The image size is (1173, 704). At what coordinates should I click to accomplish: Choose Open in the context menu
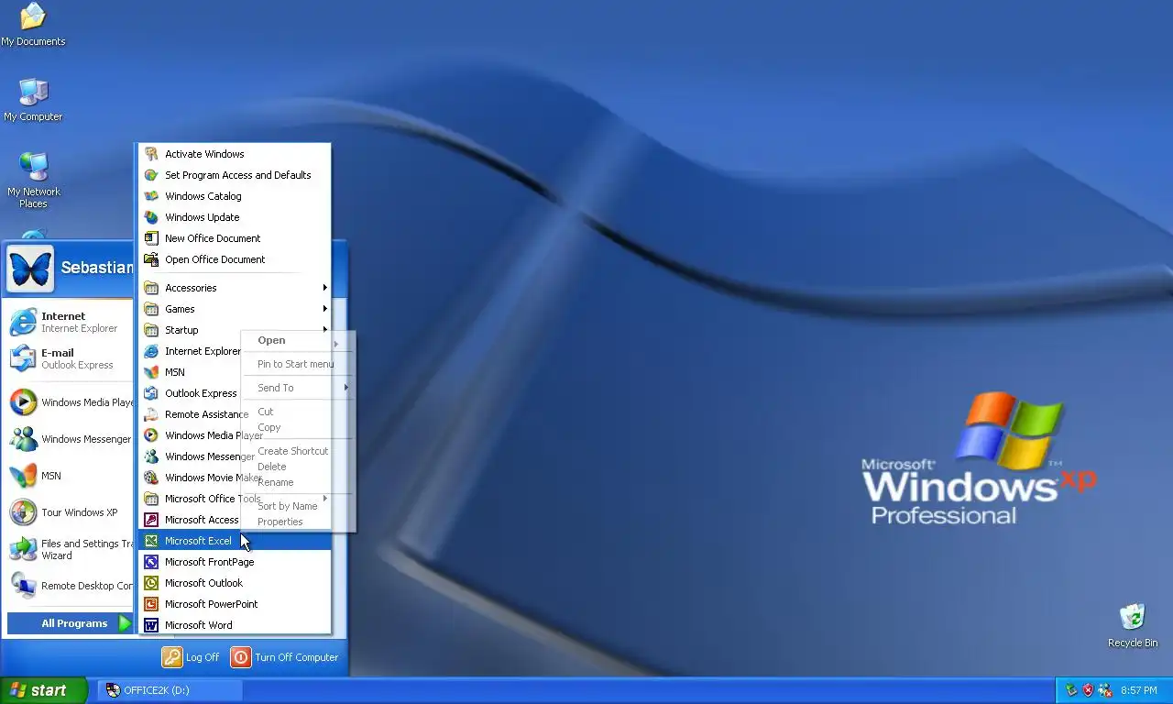coord(271,340)
